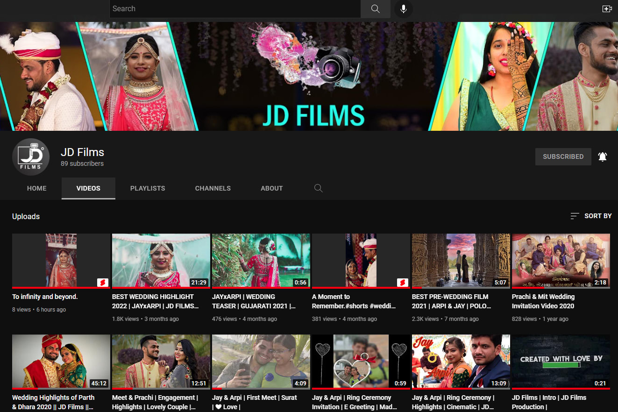Open the Shorts badge on To infinity video
Viewport: 618px width, 412px height.
pyautogui.click(x=102, y=282)
